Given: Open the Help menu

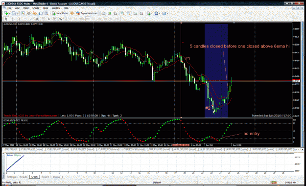Looking at the screenshot, I should click(66, 8).
